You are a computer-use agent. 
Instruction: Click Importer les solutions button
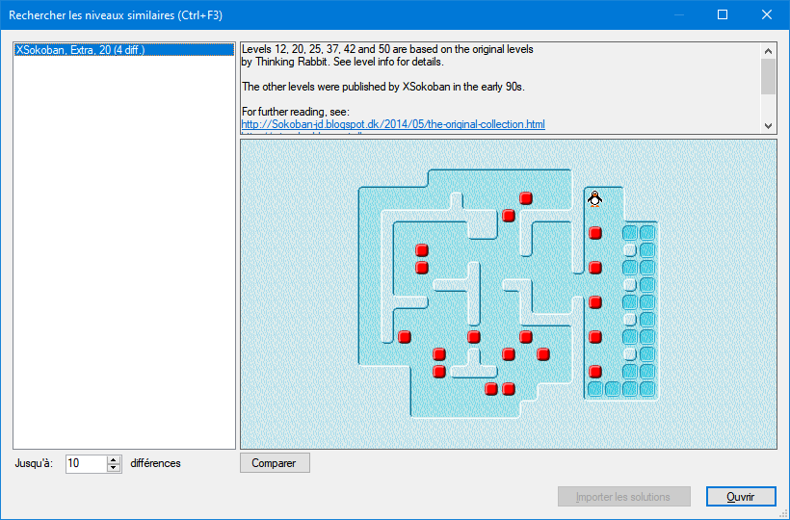623,497
